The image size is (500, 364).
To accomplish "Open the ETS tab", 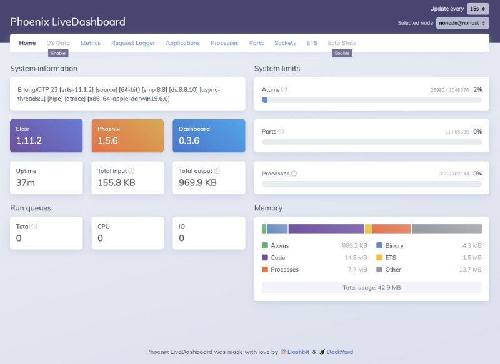I will (x=312, y=43).
